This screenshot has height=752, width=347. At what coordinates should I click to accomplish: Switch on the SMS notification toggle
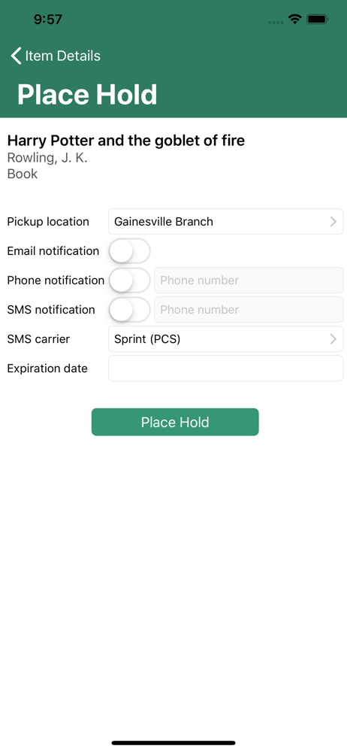tap(129, 309)
